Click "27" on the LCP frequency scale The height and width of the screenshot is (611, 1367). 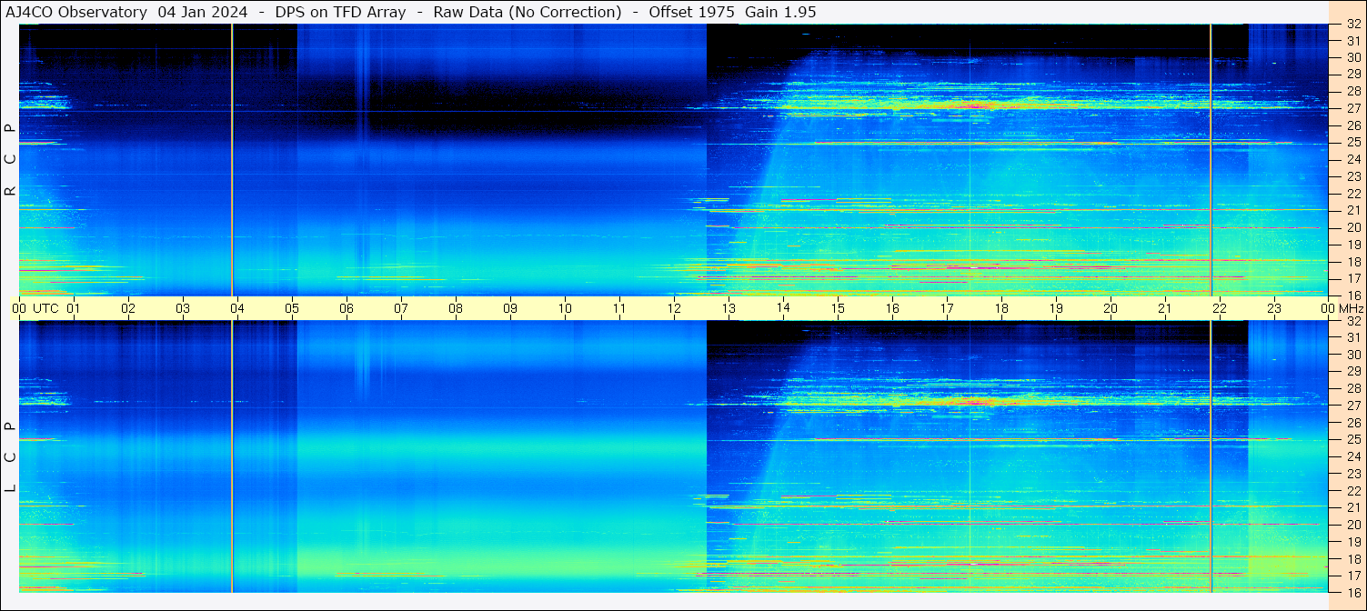(1353, 406)
